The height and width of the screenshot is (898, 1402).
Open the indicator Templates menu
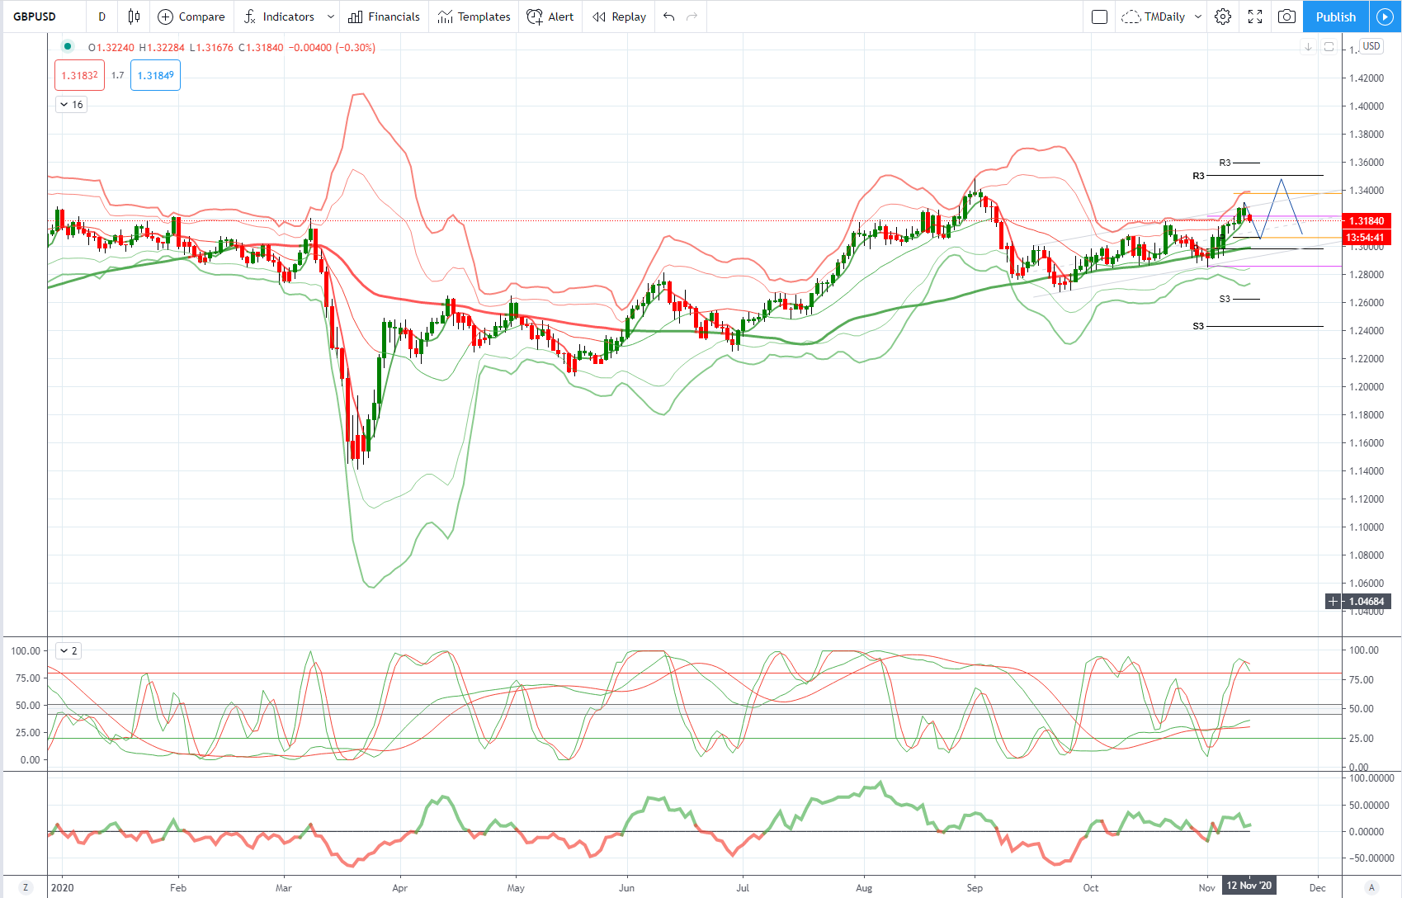[x=474, y=17]
